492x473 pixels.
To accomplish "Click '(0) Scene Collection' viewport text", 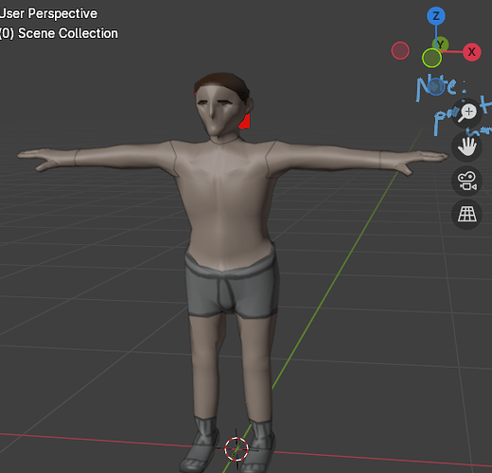I will pos(59,33).
